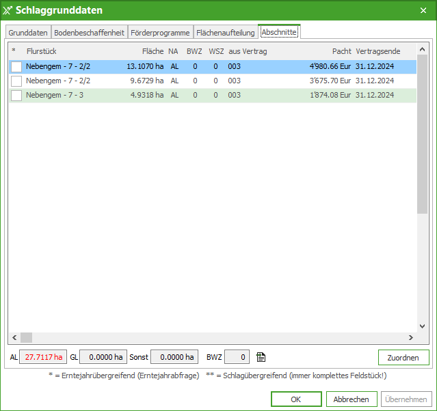Click the document icon next to BWZ field
This screenshot has width=437, height=411.
point(261,357)
